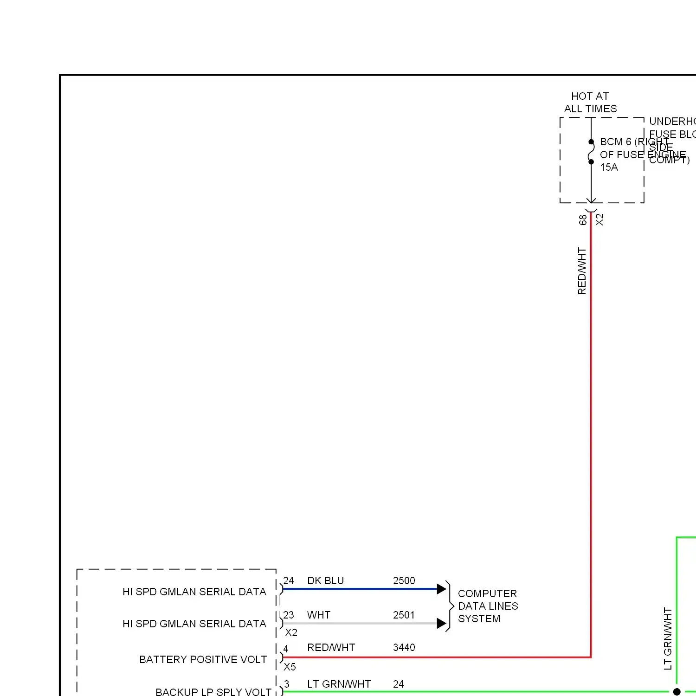The height and width of the screenshot is (696, 696).
Task: Click pin 23 at the WHT wire
Action: (289, 615)
